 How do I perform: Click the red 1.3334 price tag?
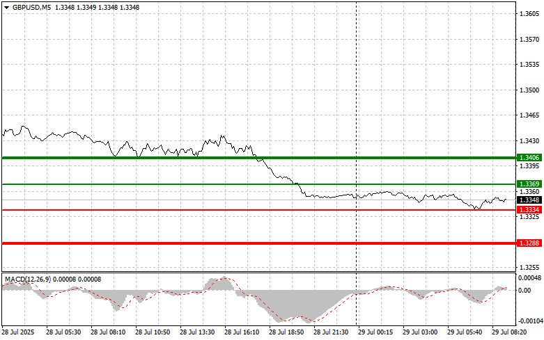528,209
